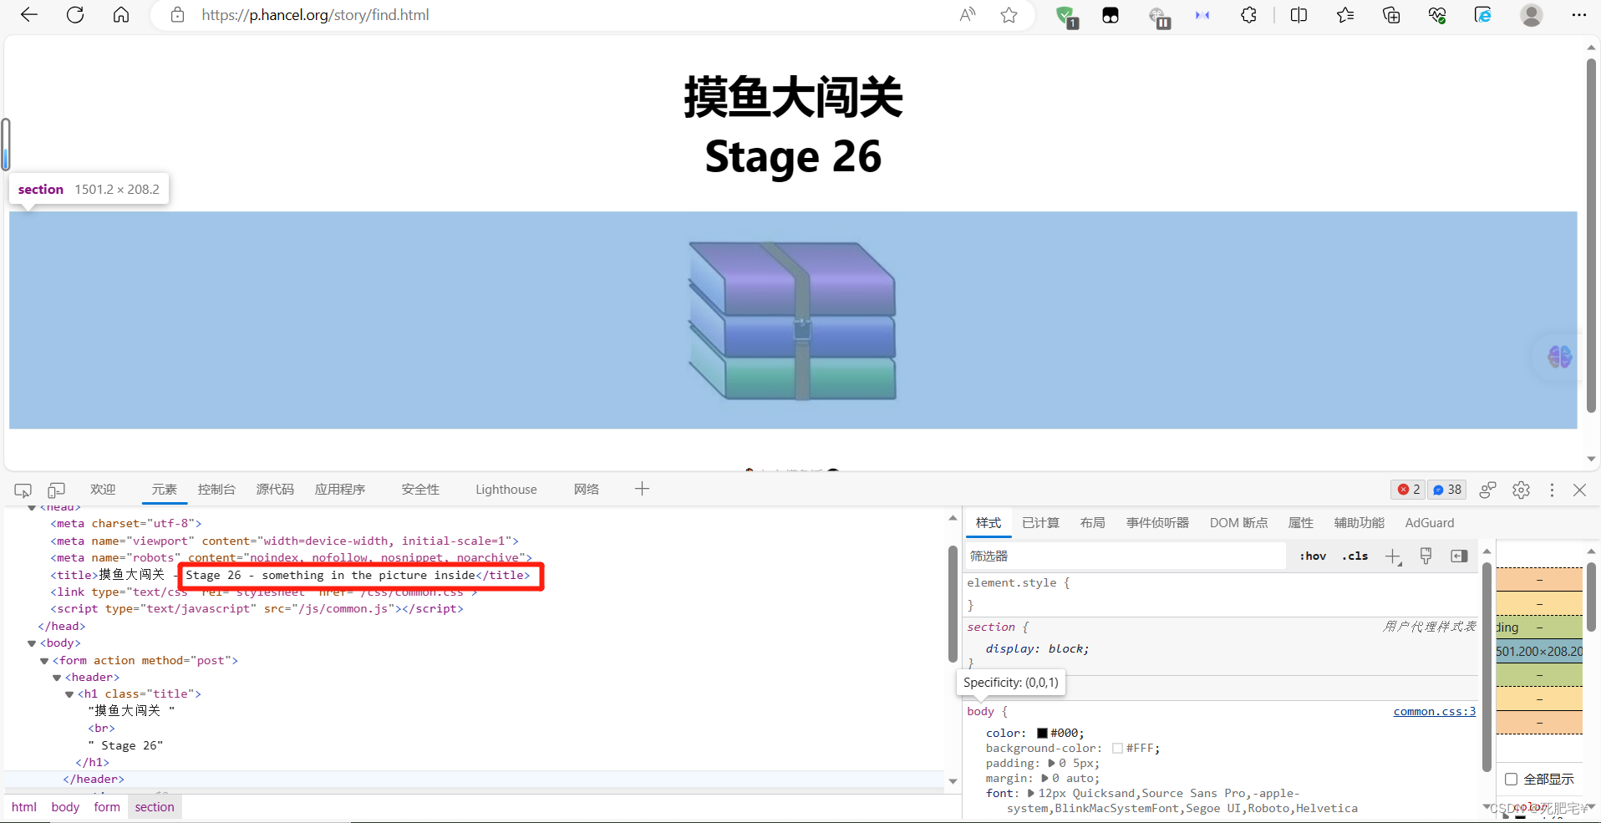
Task: Click the WinRAR archive picture
Action: pos(792,321)
